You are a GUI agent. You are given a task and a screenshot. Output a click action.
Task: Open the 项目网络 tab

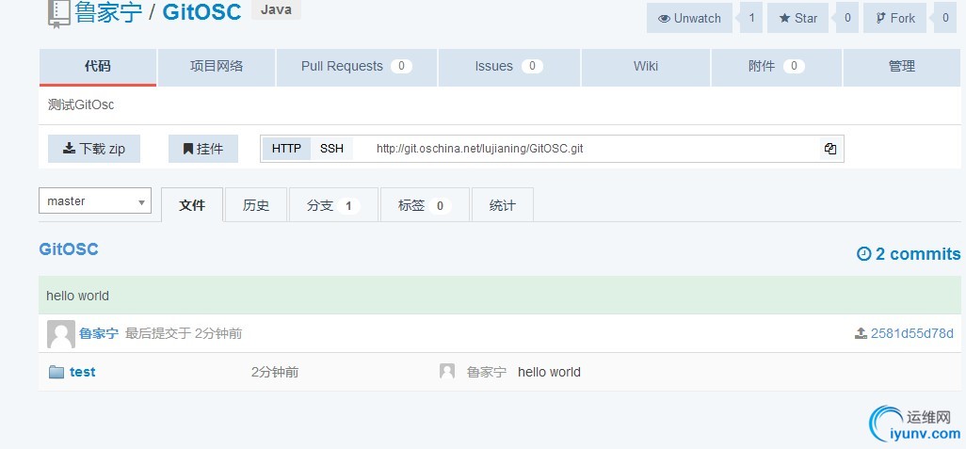(x=217, y=67)
